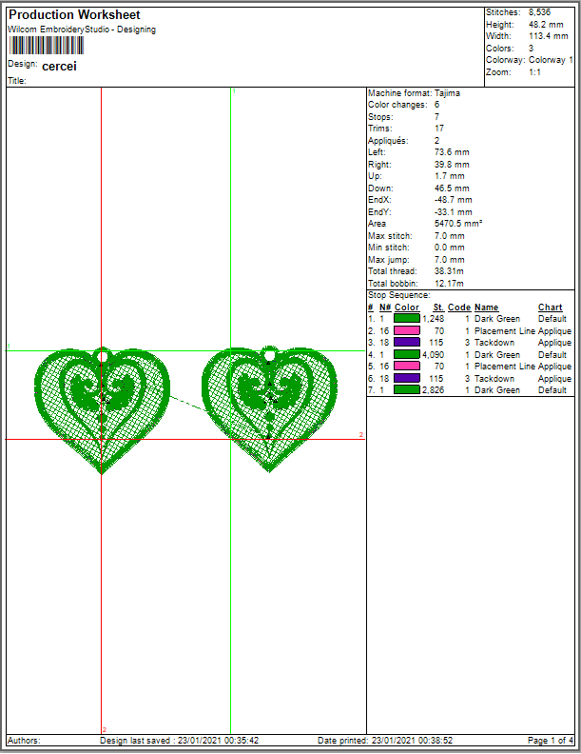Click the green swatch in stop 4

(x=407, y=354)
